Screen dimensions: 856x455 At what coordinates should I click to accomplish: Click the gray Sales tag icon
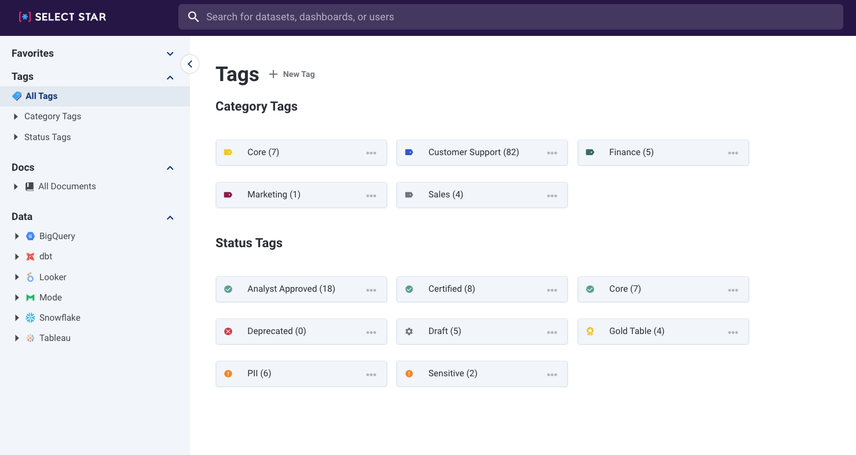409,195
